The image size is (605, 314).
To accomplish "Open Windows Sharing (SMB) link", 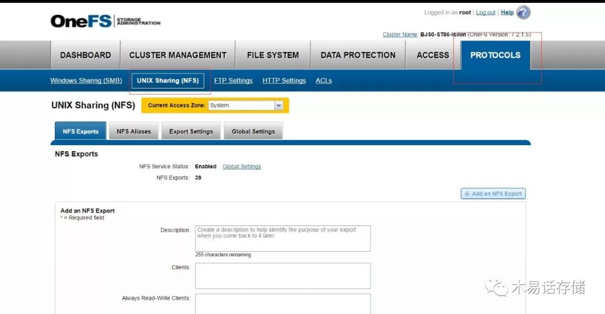I will click(86, 80).
